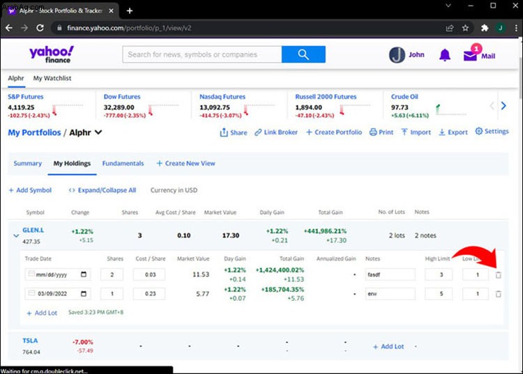
Task: Click Create Portfolio
Action: tap(334, 132)
